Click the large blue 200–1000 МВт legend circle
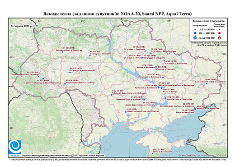 pyautogui.click(x=195, y=33)
